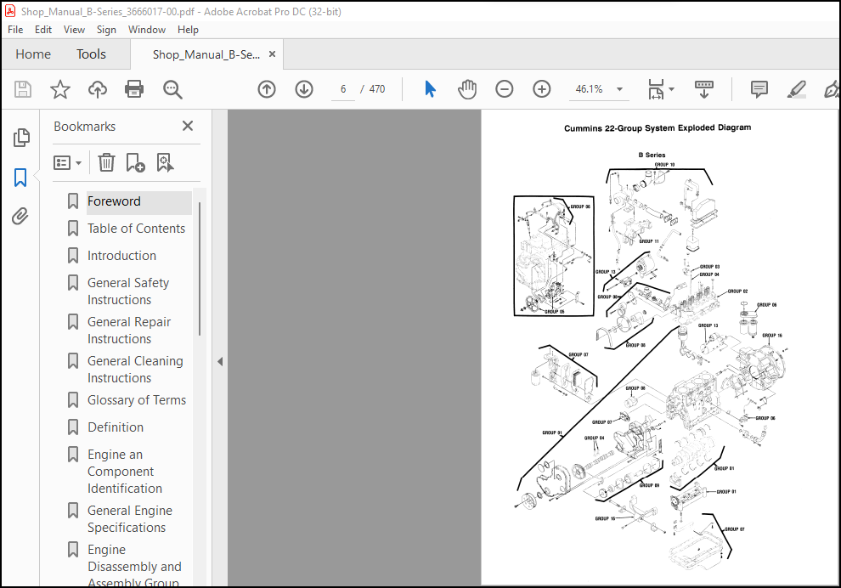Image resolution: width=841 pixels, height=588 pixels.
Task: Select the Shop_Manual_B-Se... document tab
Action: 206,54
